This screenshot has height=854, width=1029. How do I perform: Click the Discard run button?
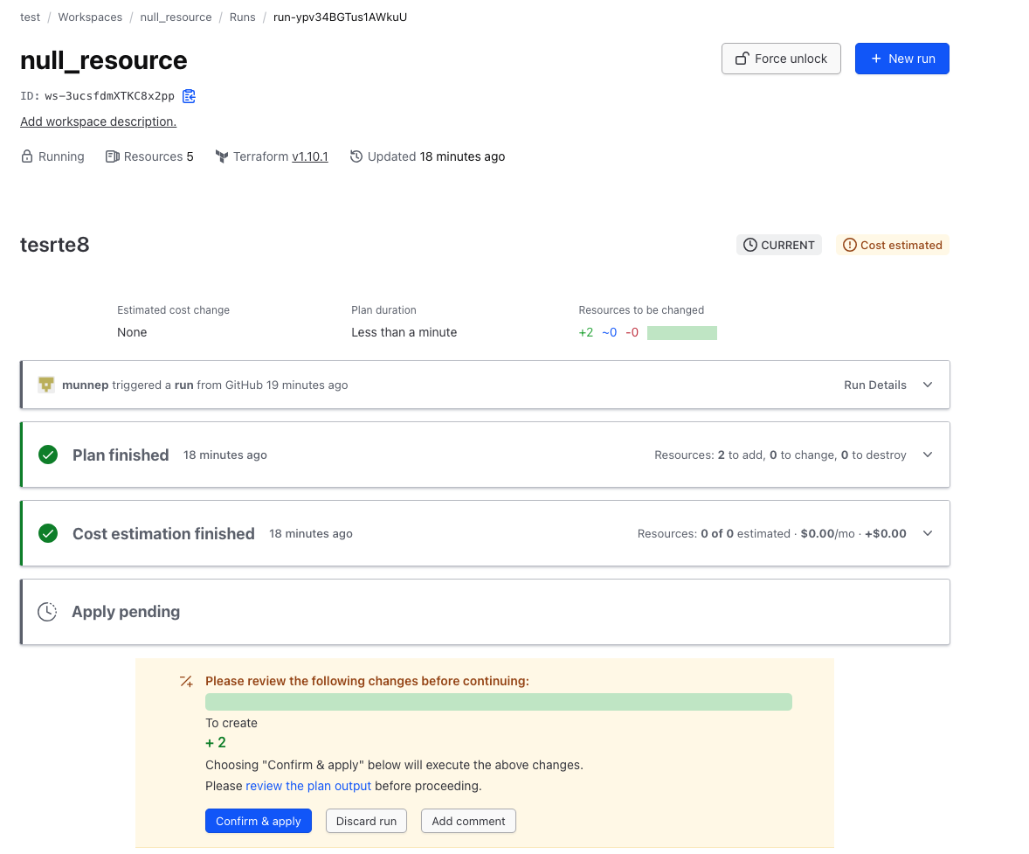tap(366, 821)
